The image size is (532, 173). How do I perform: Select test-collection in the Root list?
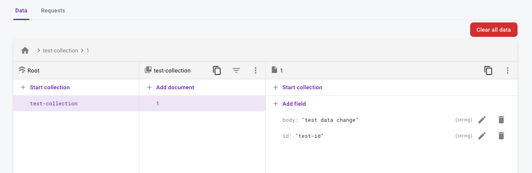coord(54,103)
